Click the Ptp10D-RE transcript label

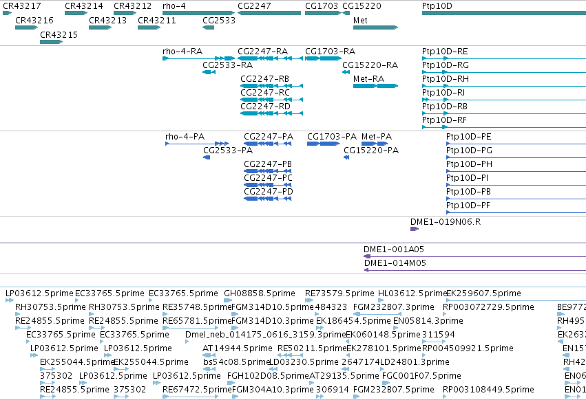[445, 52]
